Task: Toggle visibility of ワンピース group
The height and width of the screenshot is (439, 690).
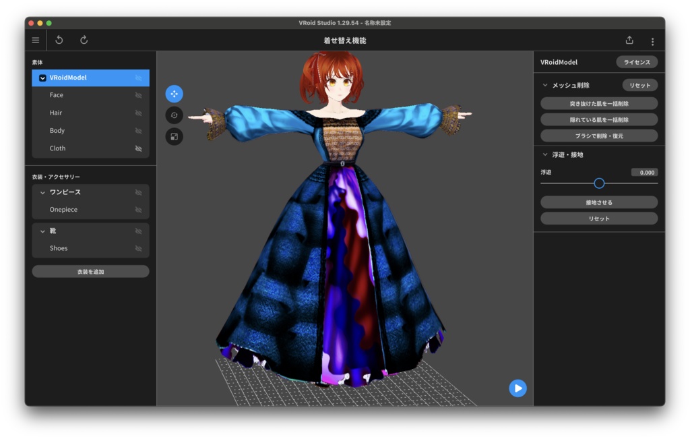Action: (138, 192)
